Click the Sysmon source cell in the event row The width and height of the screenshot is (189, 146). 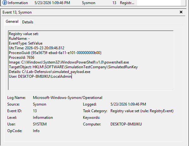click(x=88, y=3)
